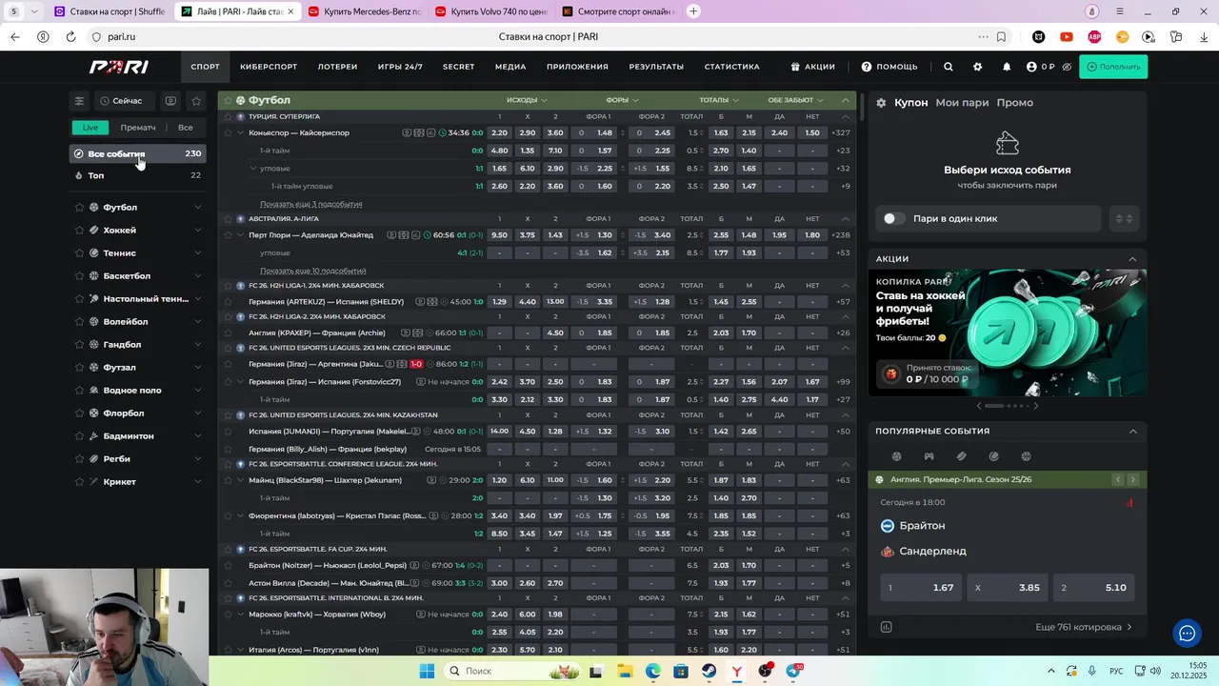1219x686 pixels.
Task: Switch to Live filter
Action: point(90,128)
